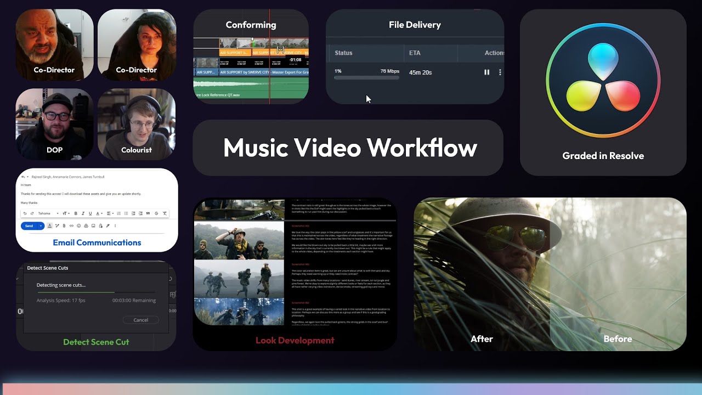Click the Detect Scene Cut green label
This screenshot has height=395, width=702.
[x=96, y=342]
